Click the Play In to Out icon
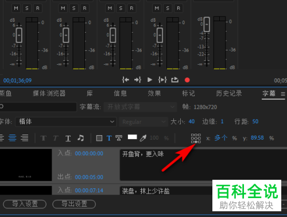This screenshot has height=217, width=287. coord(162,80)
